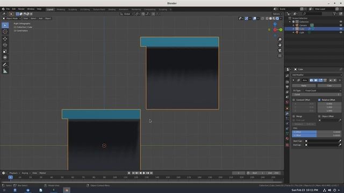Screen dimensions: 344x193
Task: Open the outliner filter dropdown
Action: coord(335,14)
